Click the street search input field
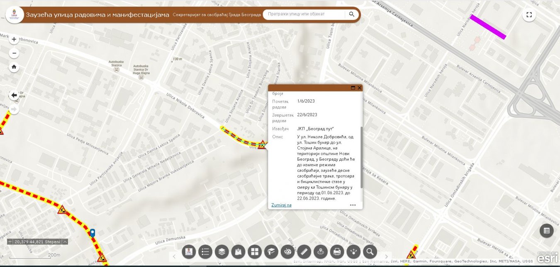Screen dimensions: 560x267 coord(304,14)
